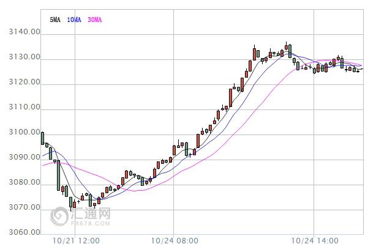Click the 30MA legend label
This screenshot has width=368, height=247.
click(x=94, y=20)
